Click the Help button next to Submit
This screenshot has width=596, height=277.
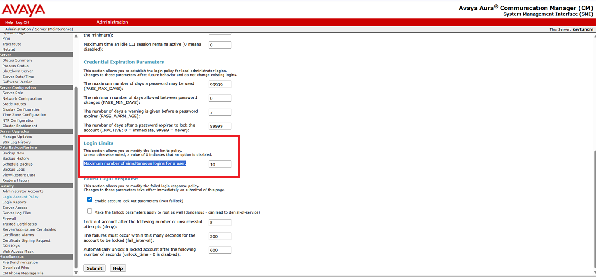coord(118,268)
